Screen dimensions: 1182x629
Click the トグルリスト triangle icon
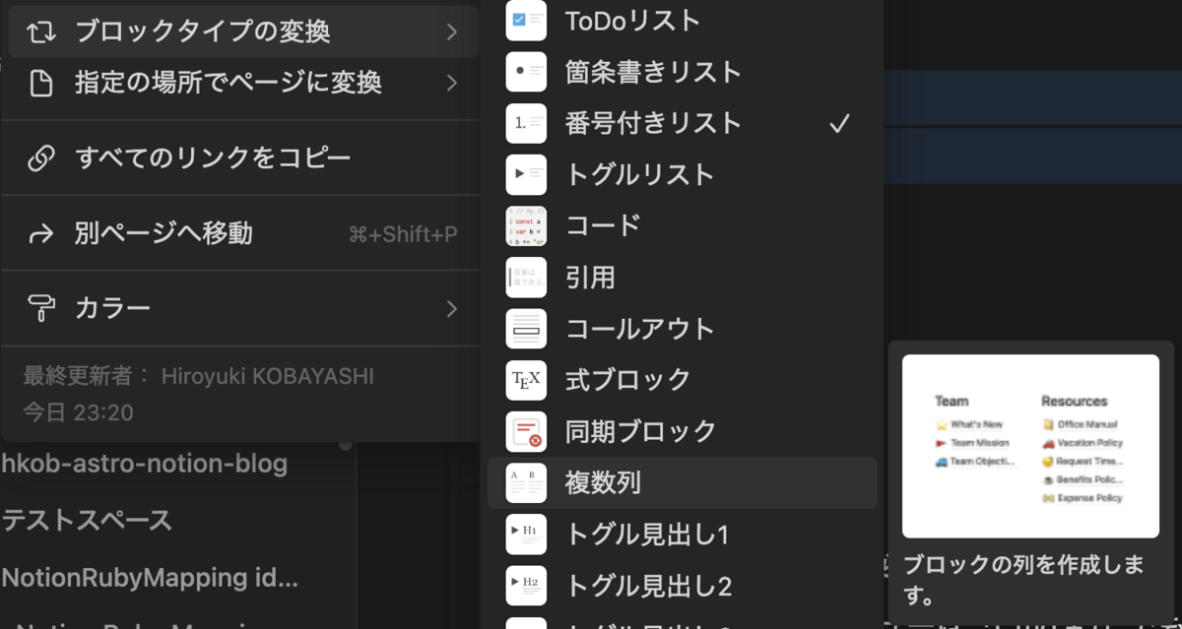pyautogui.click(x=526, y=174)
